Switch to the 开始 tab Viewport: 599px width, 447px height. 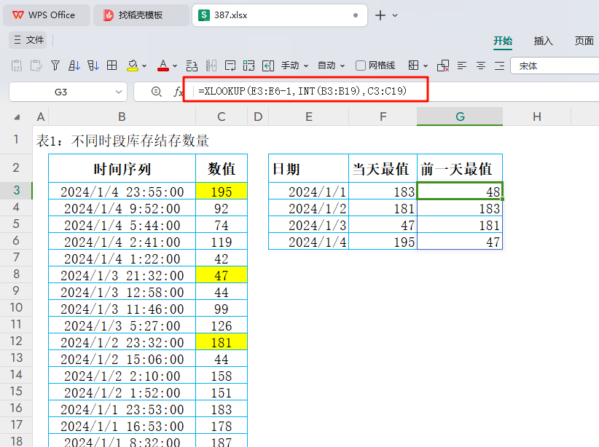click(x=502, y=41)
